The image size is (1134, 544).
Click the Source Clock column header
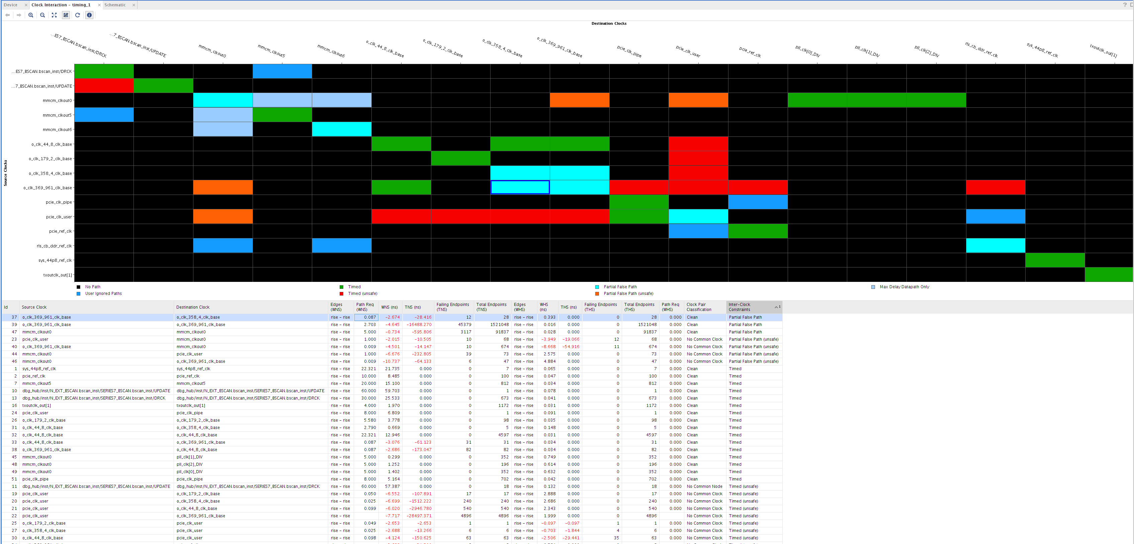coord(34,307)
